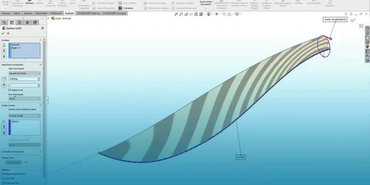Open the Check Active Document dropdown arrow
The image size is (370, 185).
[206, 9]
